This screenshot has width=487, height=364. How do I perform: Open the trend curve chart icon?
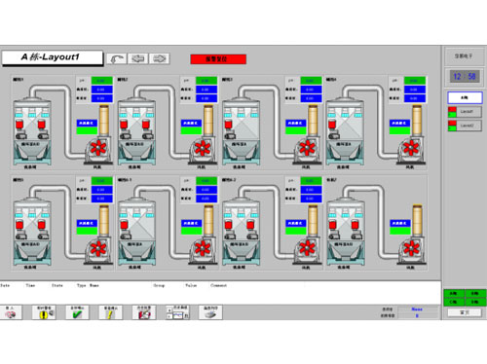coord(178,312)
